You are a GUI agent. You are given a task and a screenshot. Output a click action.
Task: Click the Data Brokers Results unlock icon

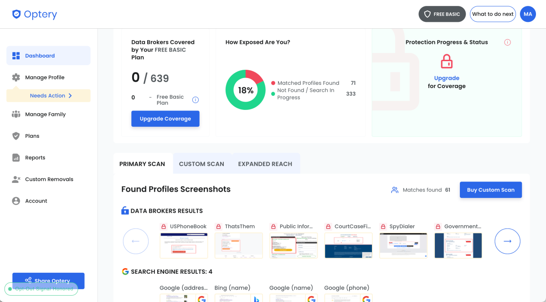[125, 211]
